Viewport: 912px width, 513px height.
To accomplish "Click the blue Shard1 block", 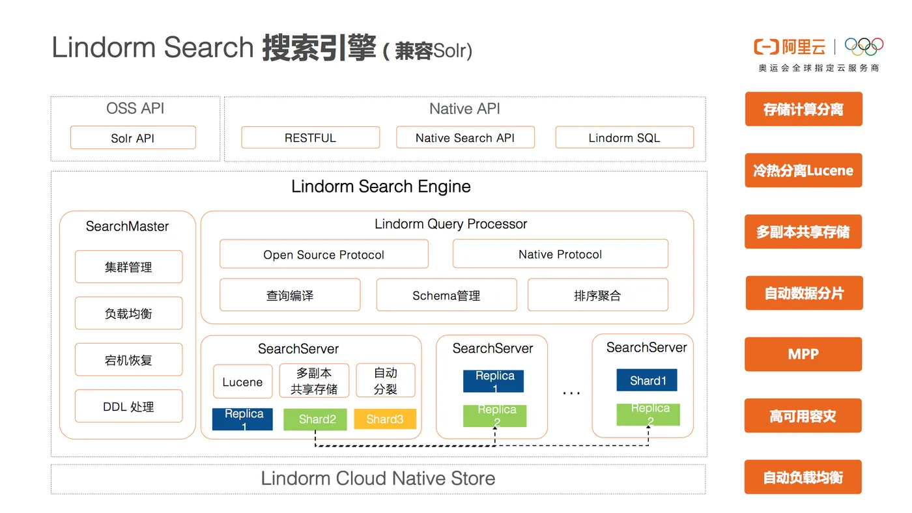I will pos(647,380).
